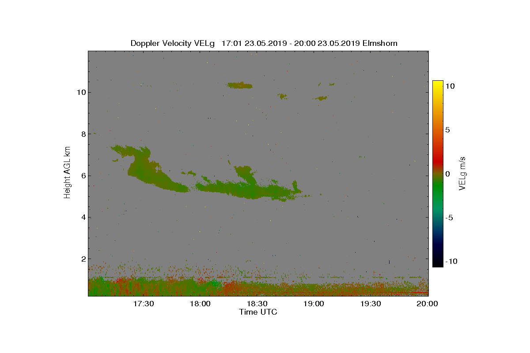This screenshot has width=530, height=353.
Task: Click the small cloud echo above 10 km
Action: [x=239, y=85]
